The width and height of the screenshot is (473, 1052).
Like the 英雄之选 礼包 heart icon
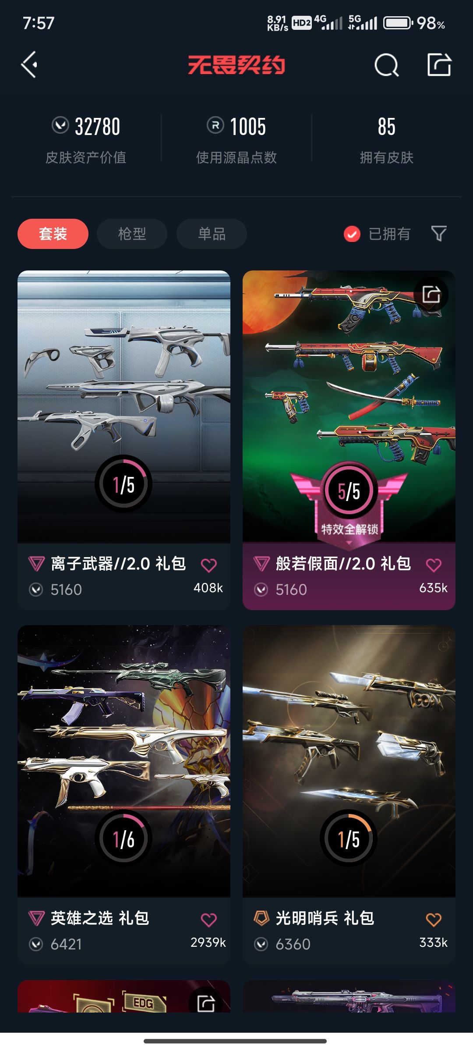pos(209,920)
